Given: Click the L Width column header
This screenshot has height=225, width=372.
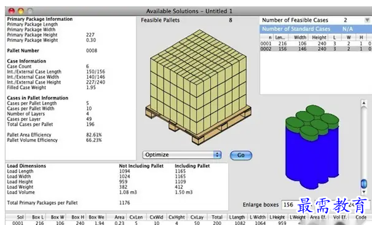Looking at the screenshot, I should 258,217.
